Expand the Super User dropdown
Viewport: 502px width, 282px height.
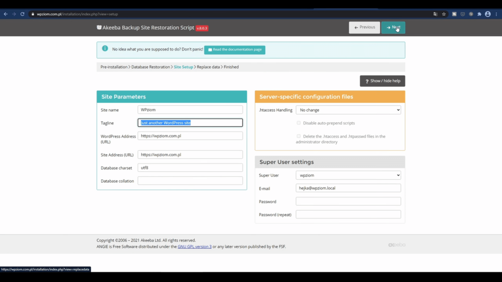348,175
